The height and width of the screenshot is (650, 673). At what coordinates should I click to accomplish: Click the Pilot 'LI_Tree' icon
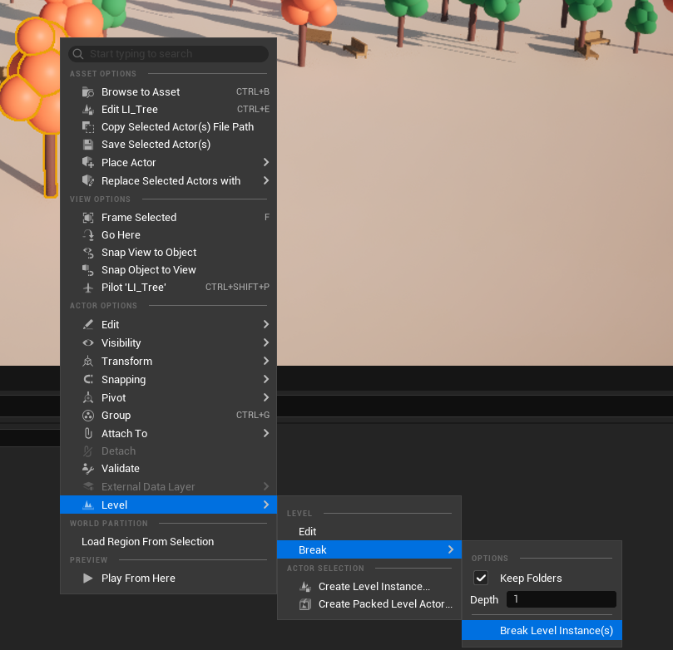(x=87, y=287)
